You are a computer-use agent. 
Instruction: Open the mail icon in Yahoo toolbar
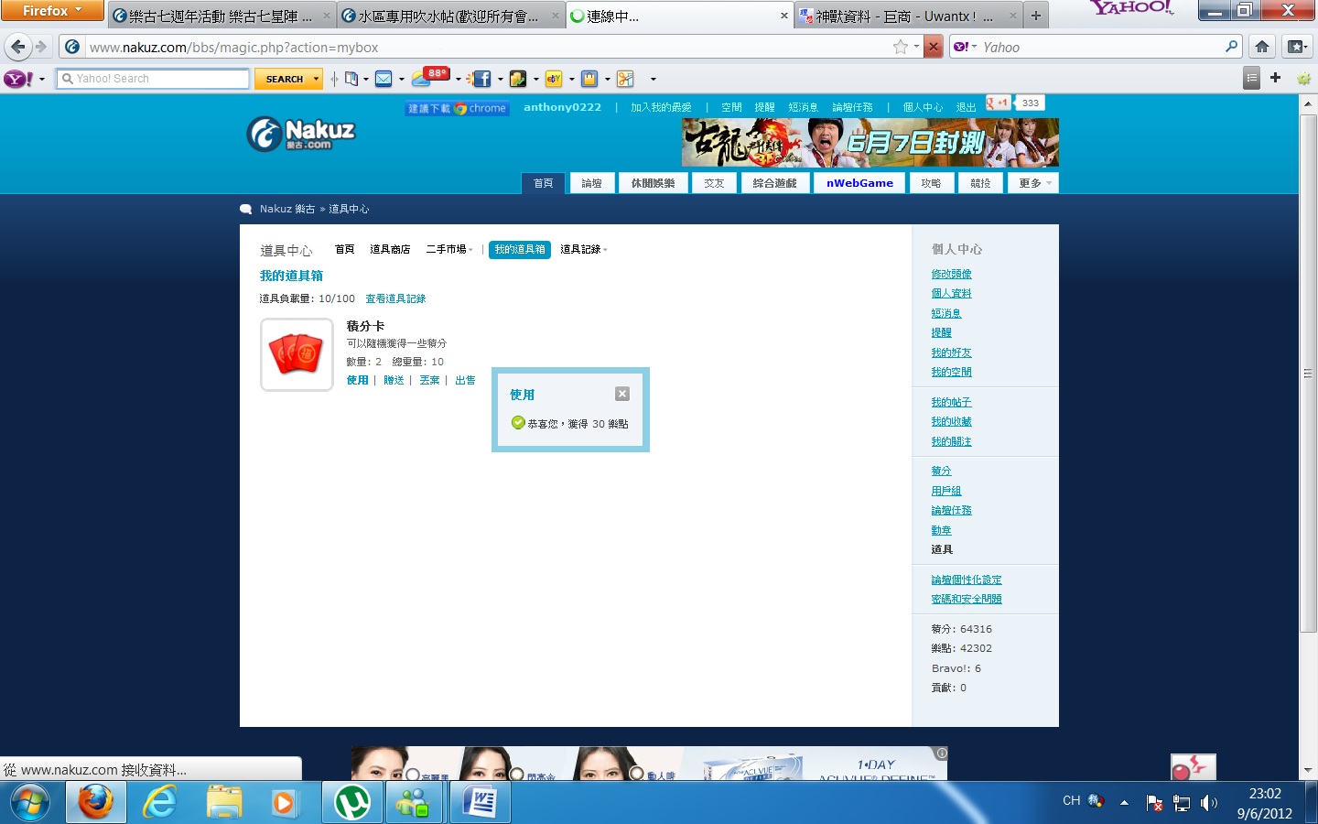384,79
